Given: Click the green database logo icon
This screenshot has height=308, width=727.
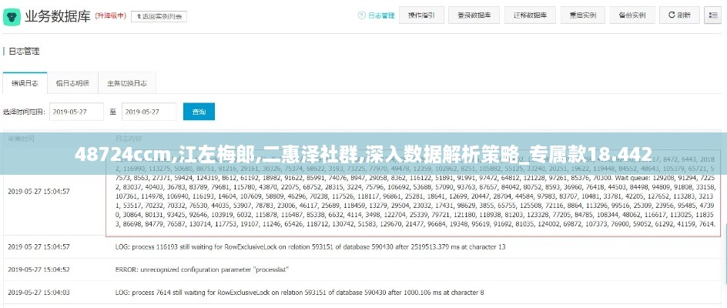Looking at the screenshot, I should tap(12, 15).
